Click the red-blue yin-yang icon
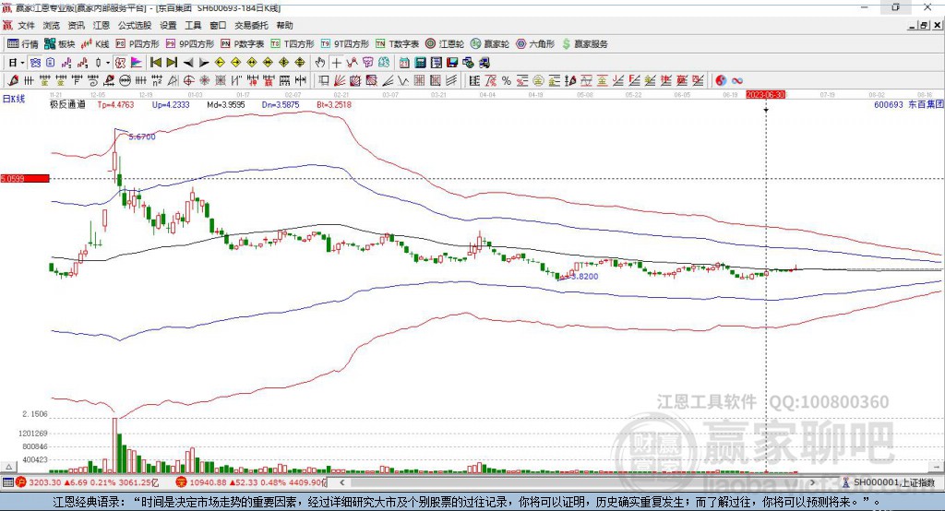The width and height of the screenshot is (945, 511). pyautogui.click(x=721, y=80)
